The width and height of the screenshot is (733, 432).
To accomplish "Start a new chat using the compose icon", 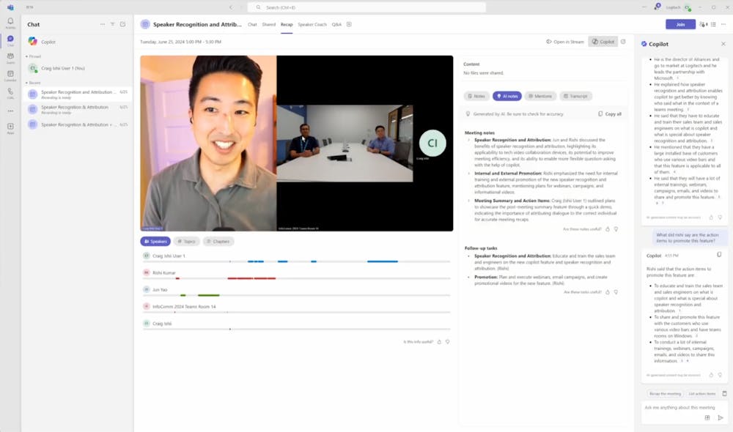I will tap(121, 24).
